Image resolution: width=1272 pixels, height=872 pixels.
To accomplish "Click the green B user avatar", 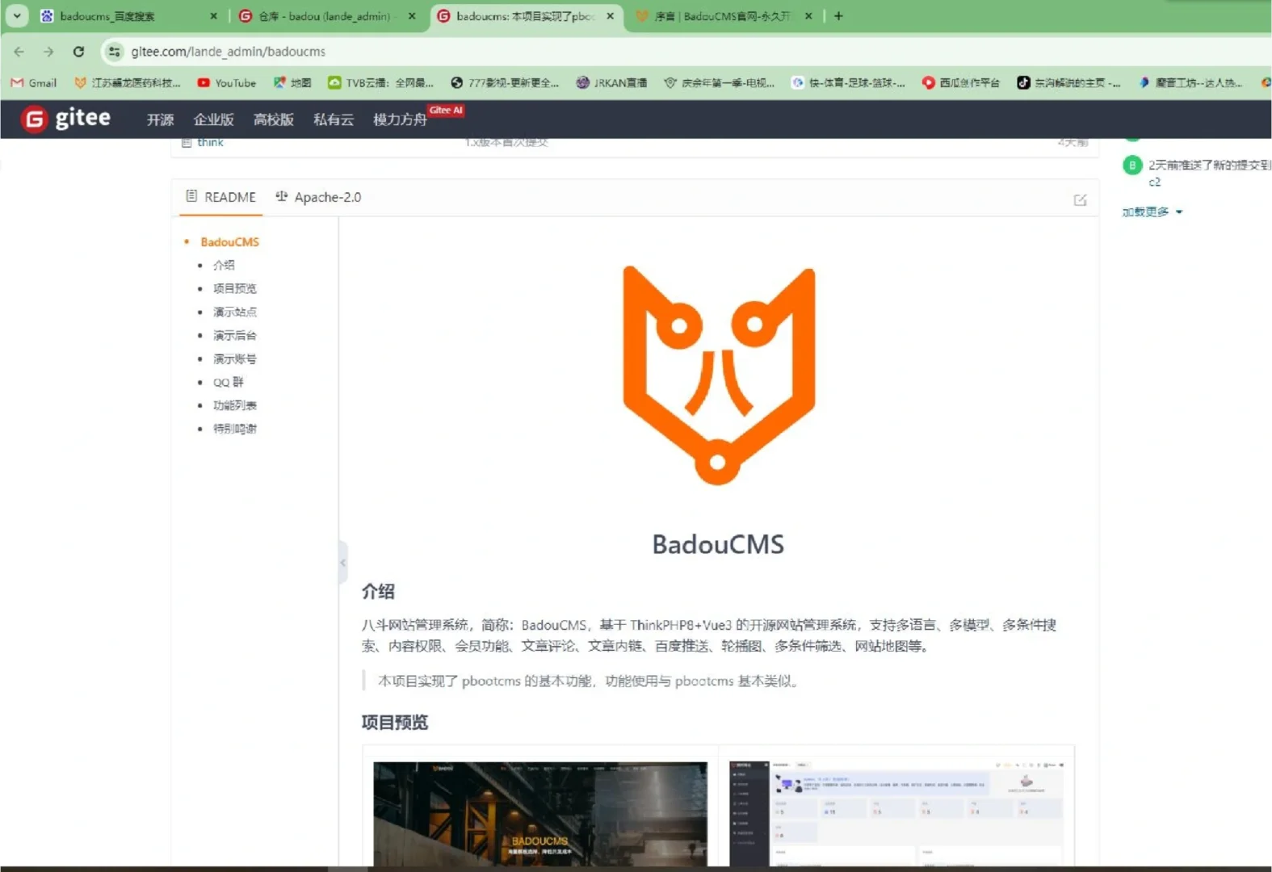I will click(1132, 165).
